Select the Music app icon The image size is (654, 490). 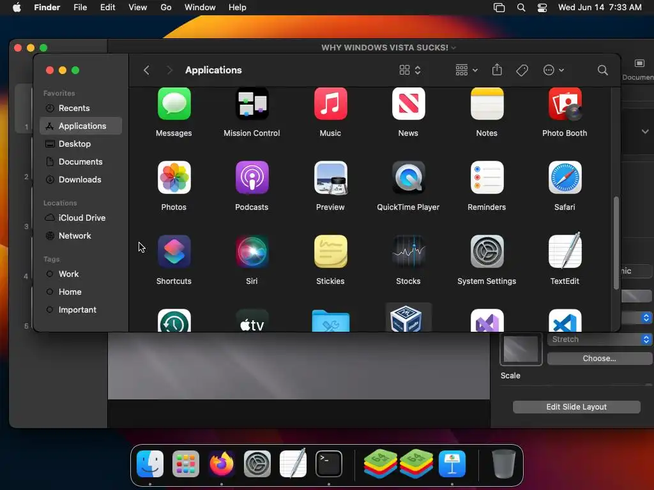point(330,104)
